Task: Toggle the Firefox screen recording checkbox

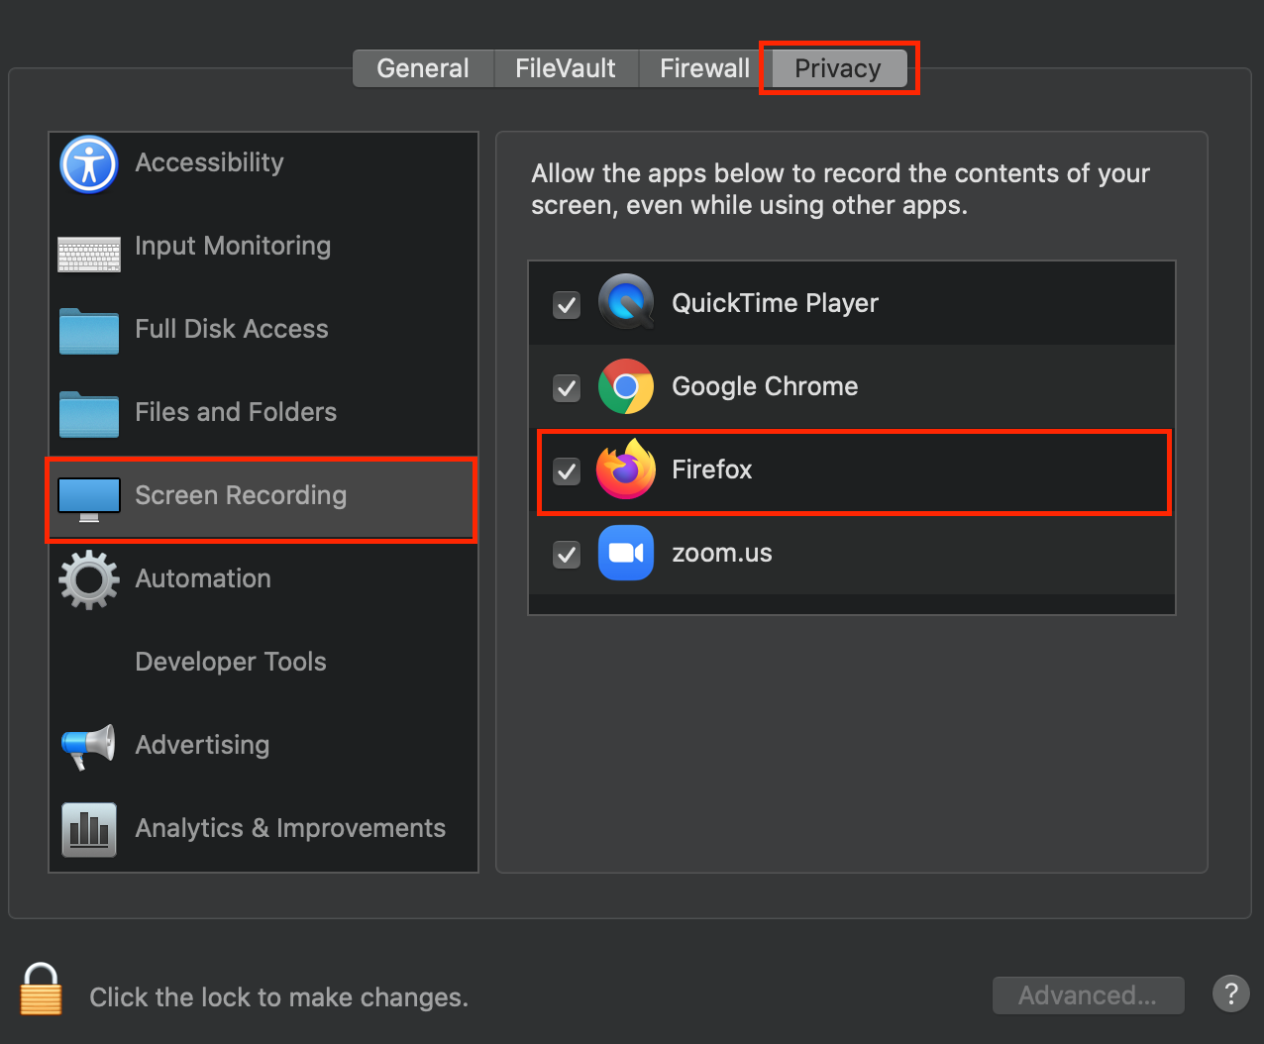Action: click(567, 470)
